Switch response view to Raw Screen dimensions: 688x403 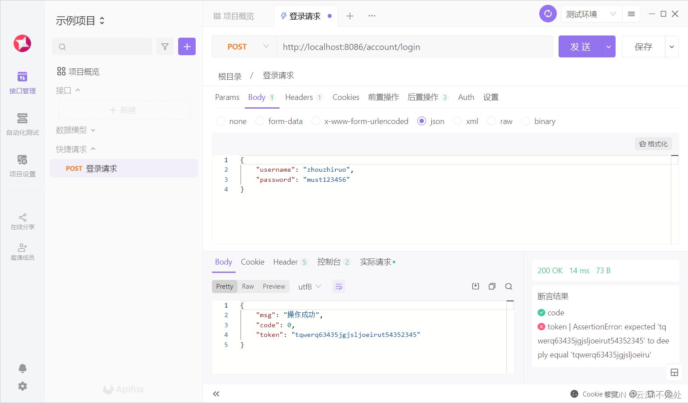(248, 286)
